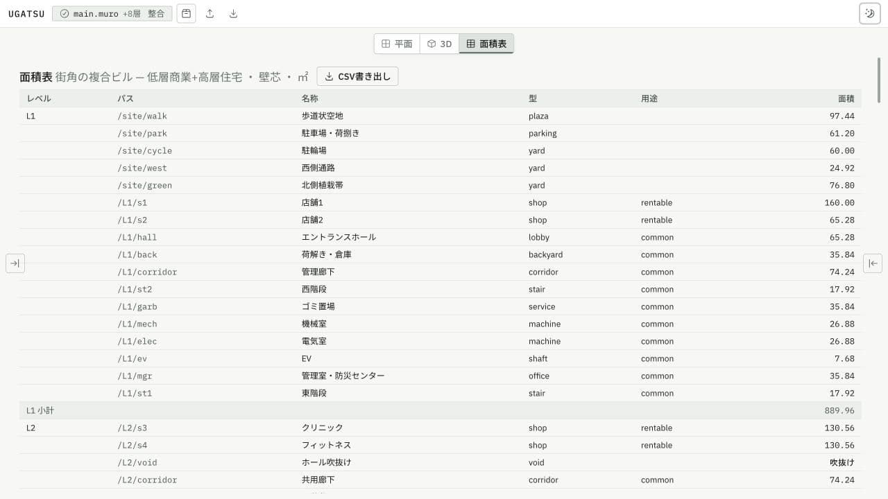
Task: Click the 管理室・防災センター name cell
Action: [343, 376]
